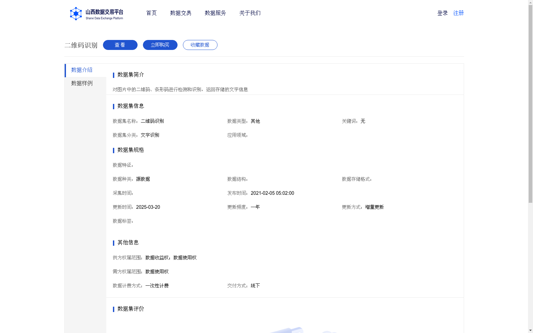Click the 注册 link
The height and width of the screenshot is (333, 533).
458,13
